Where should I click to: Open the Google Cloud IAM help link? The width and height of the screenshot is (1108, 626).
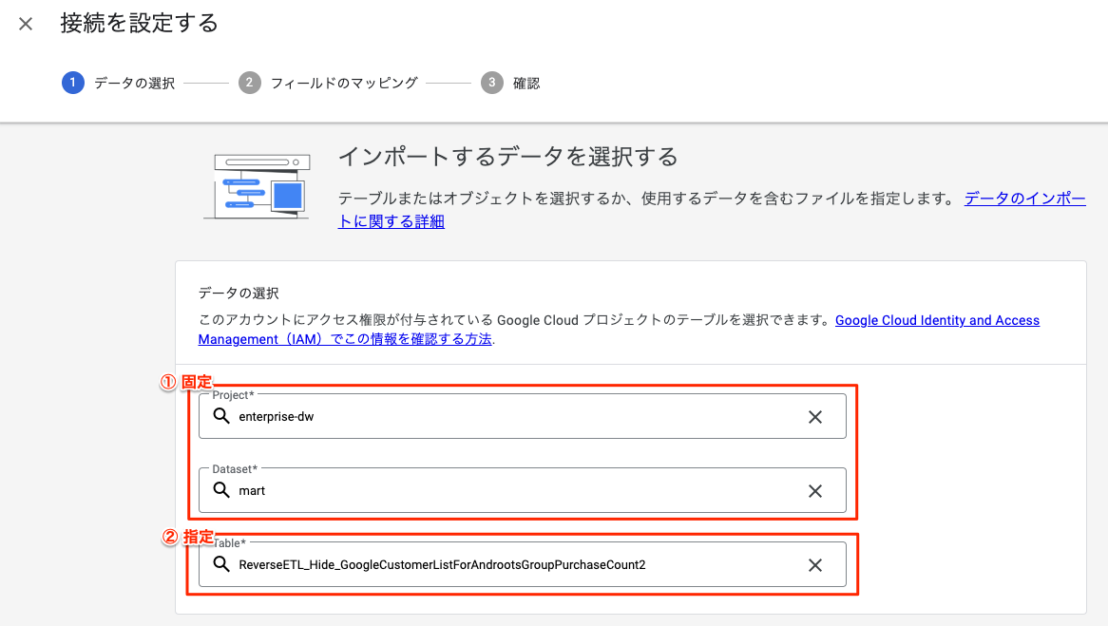[937, 321]
